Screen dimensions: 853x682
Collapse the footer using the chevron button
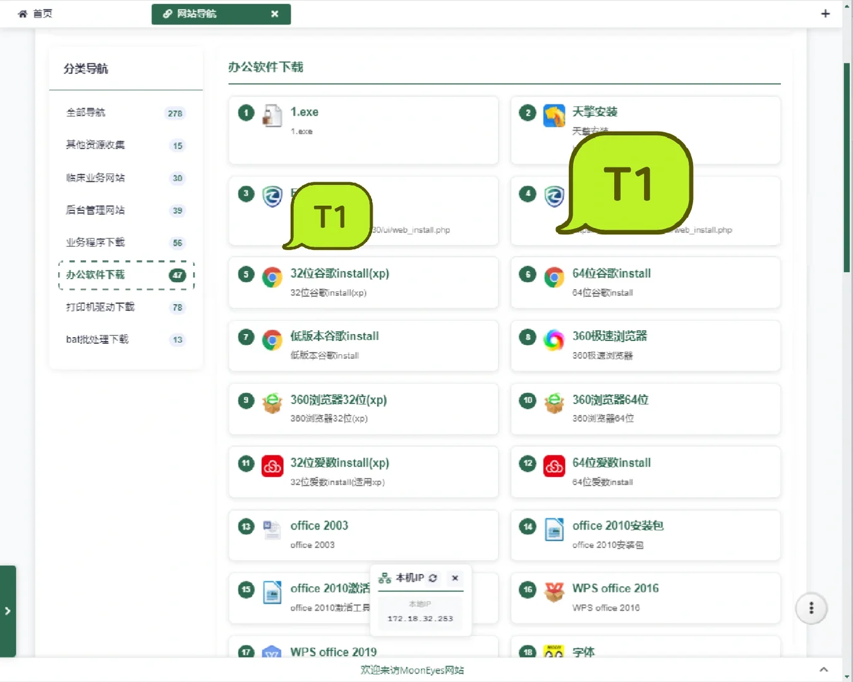823,669
